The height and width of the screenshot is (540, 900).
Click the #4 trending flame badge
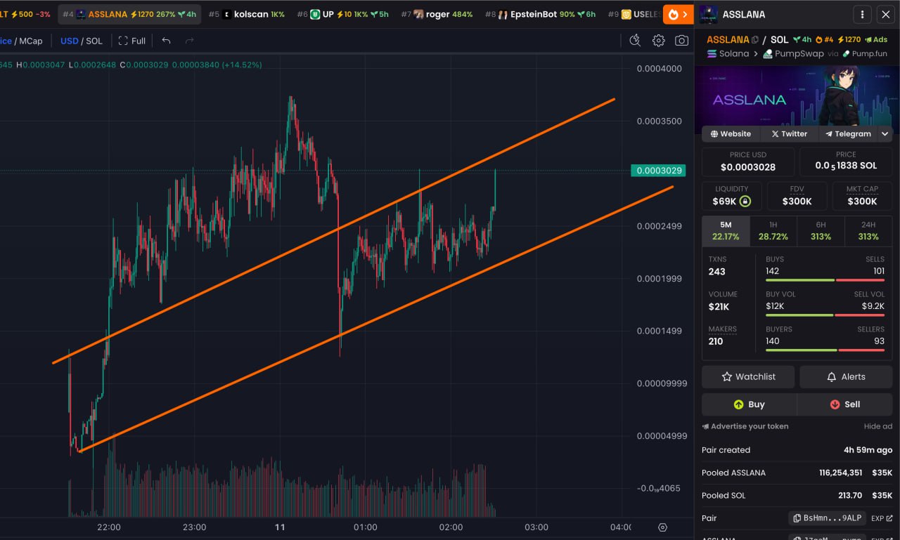pyautogui.click(x=824, y=40)
